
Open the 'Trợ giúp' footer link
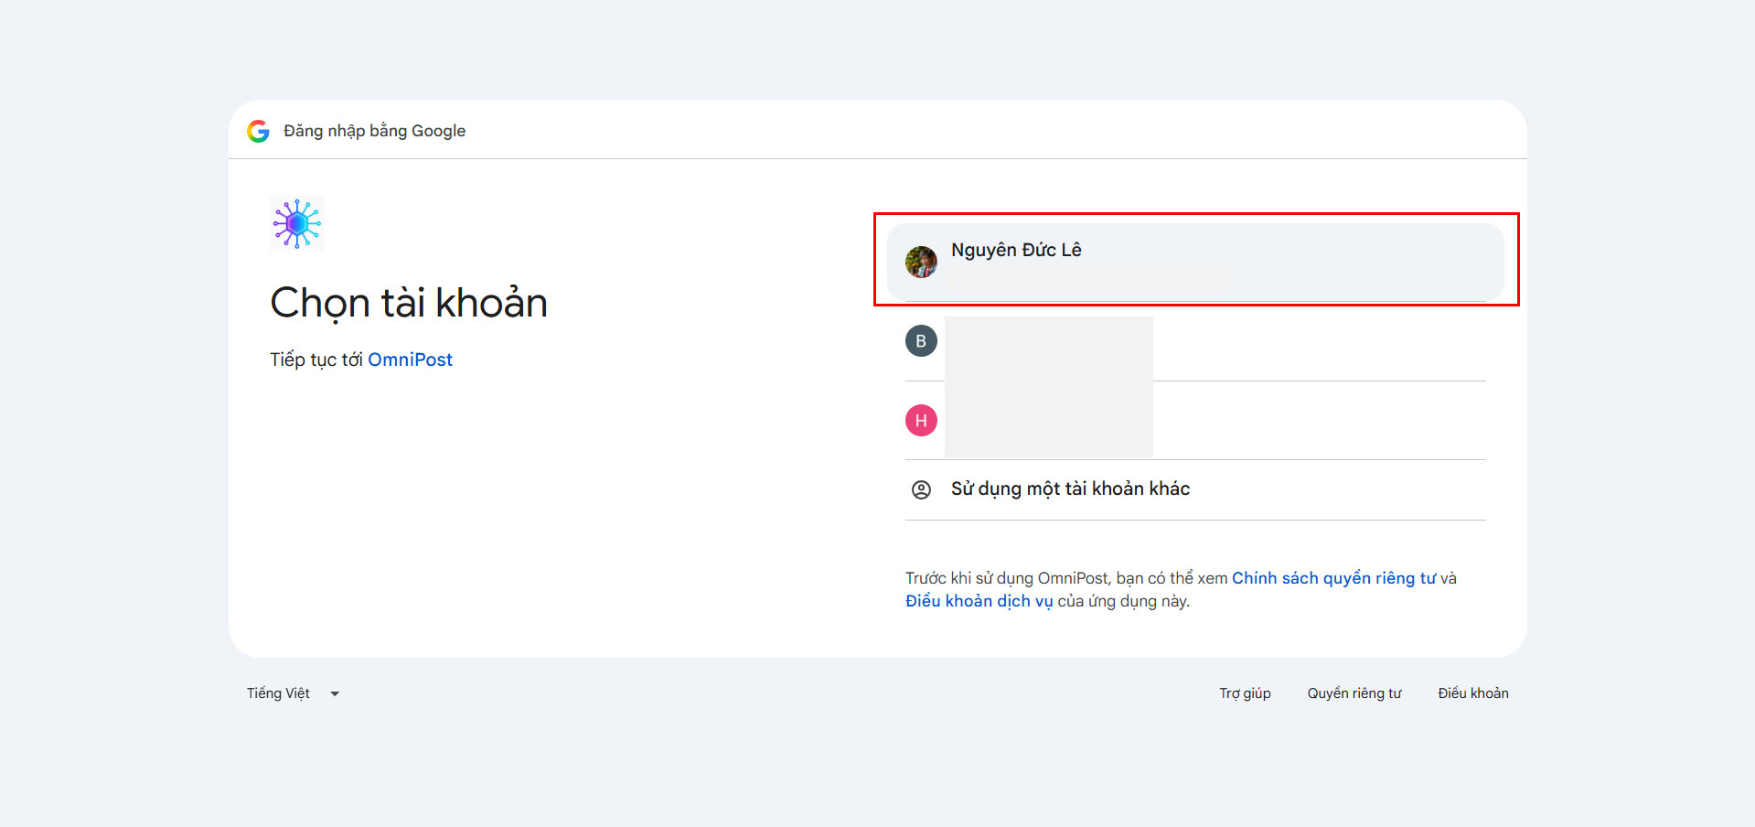[1245, 693]
